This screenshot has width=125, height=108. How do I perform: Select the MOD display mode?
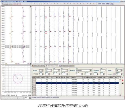(x=108, y=4)
